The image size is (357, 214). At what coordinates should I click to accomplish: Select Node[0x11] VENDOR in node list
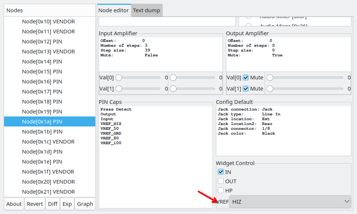coord(50,32)
